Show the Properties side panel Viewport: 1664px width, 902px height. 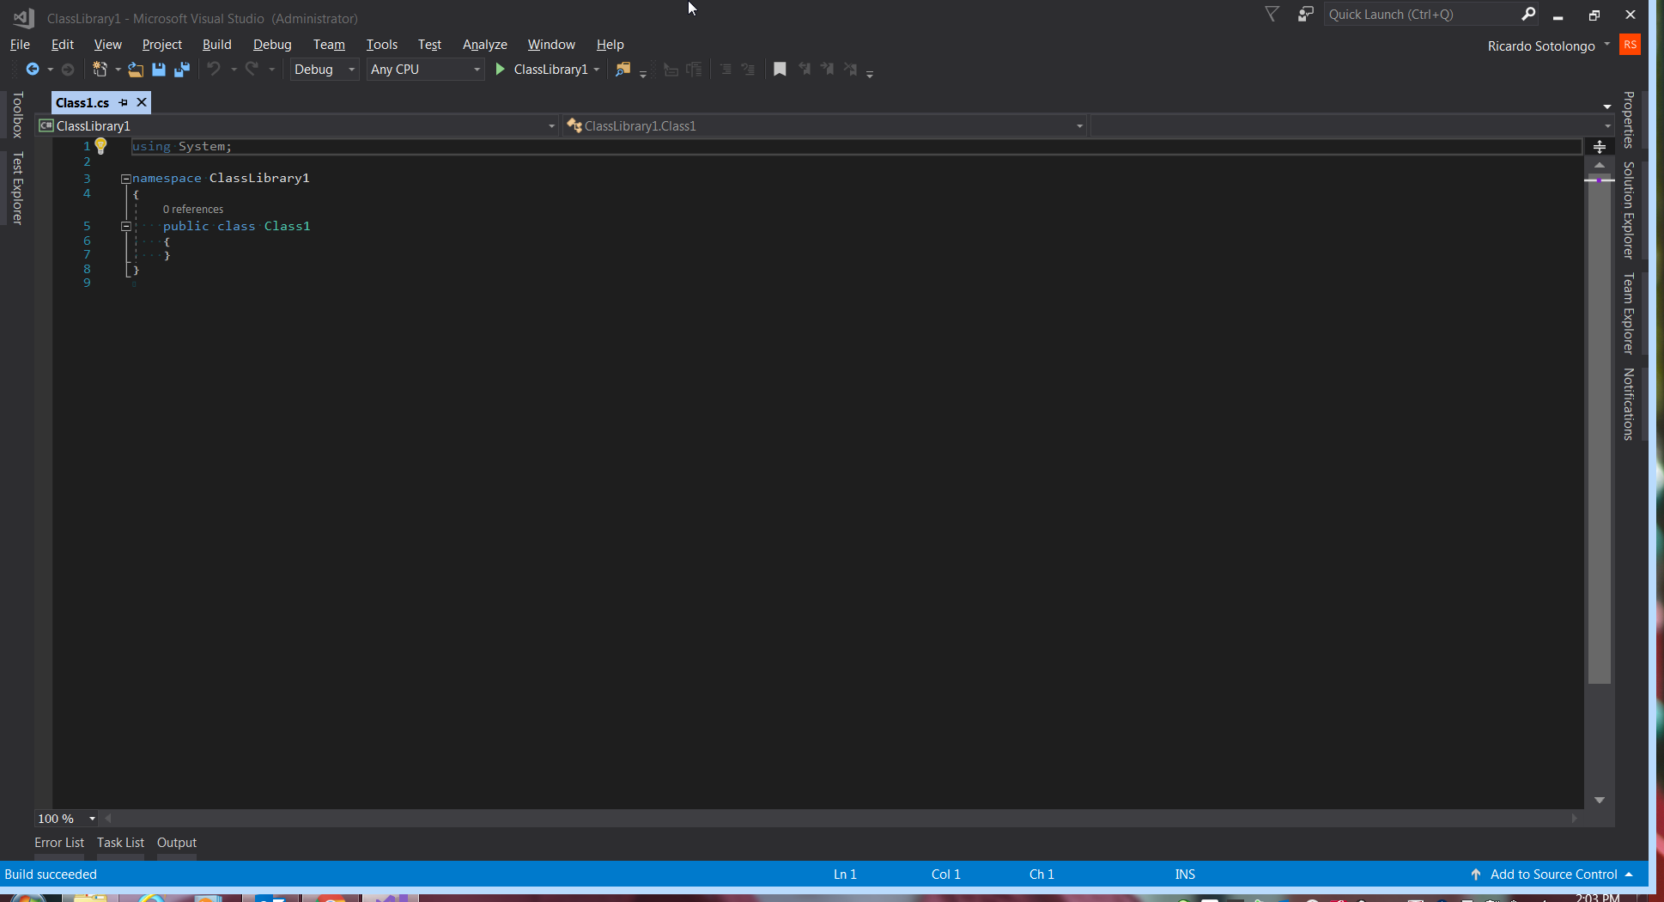pos(1628,120)
